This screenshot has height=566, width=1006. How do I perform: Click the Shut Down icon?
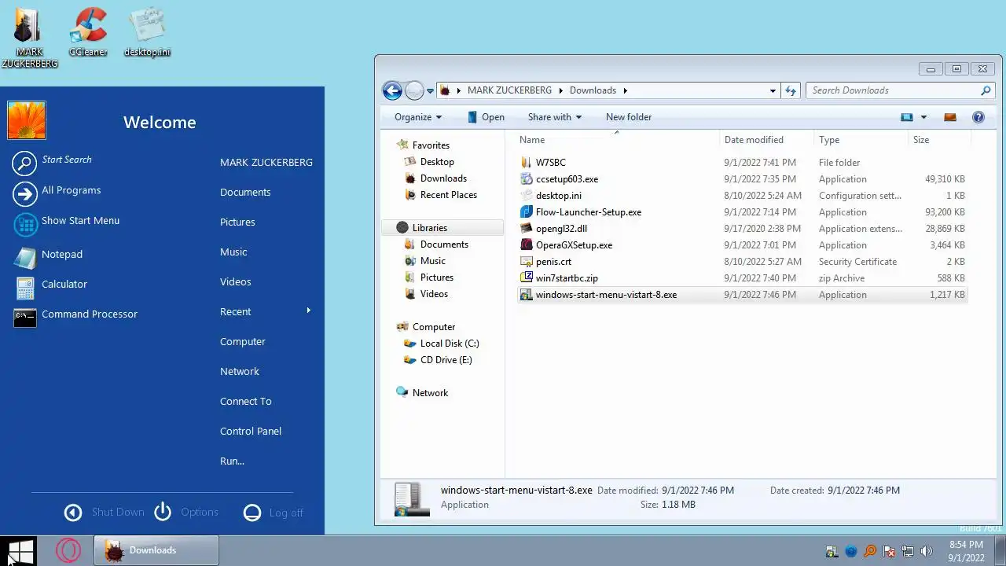[x=73, y=513]
